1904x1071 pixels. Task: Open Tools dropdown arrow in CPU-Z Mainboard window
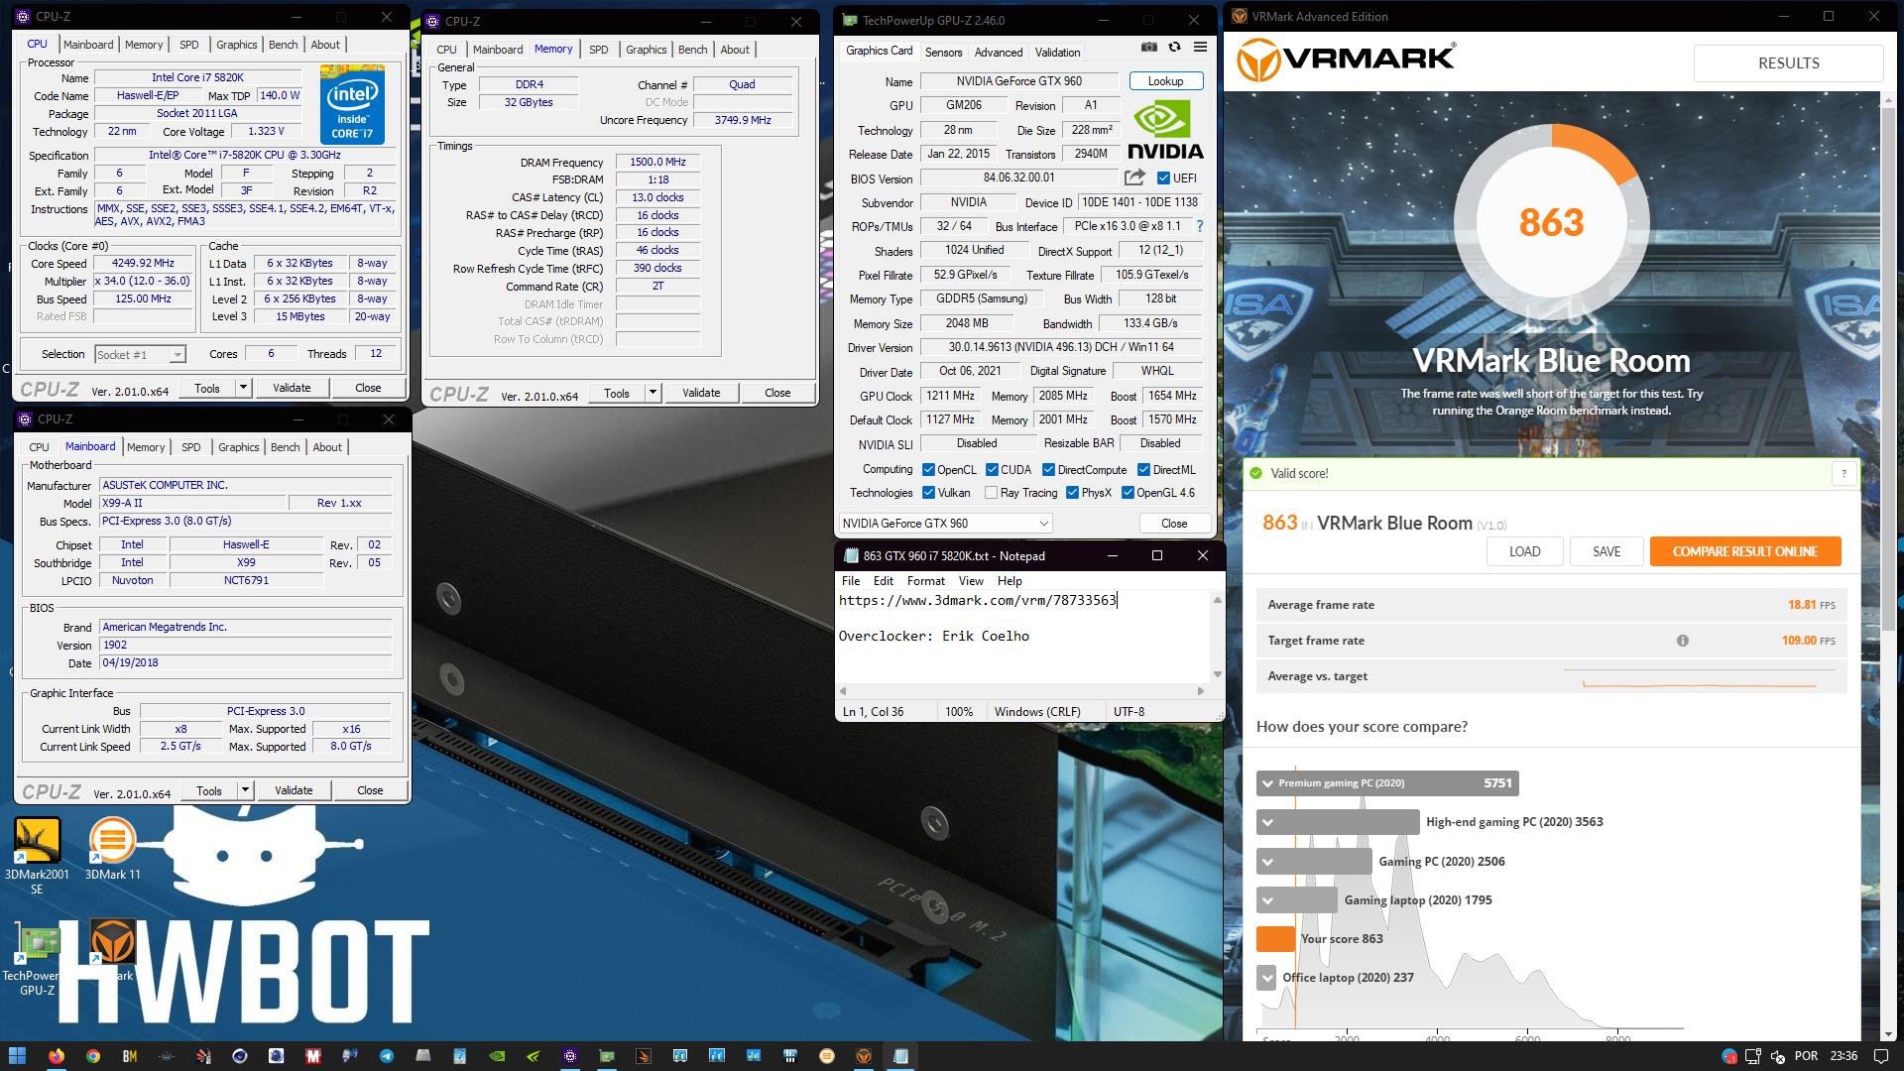tap(245, 790)
